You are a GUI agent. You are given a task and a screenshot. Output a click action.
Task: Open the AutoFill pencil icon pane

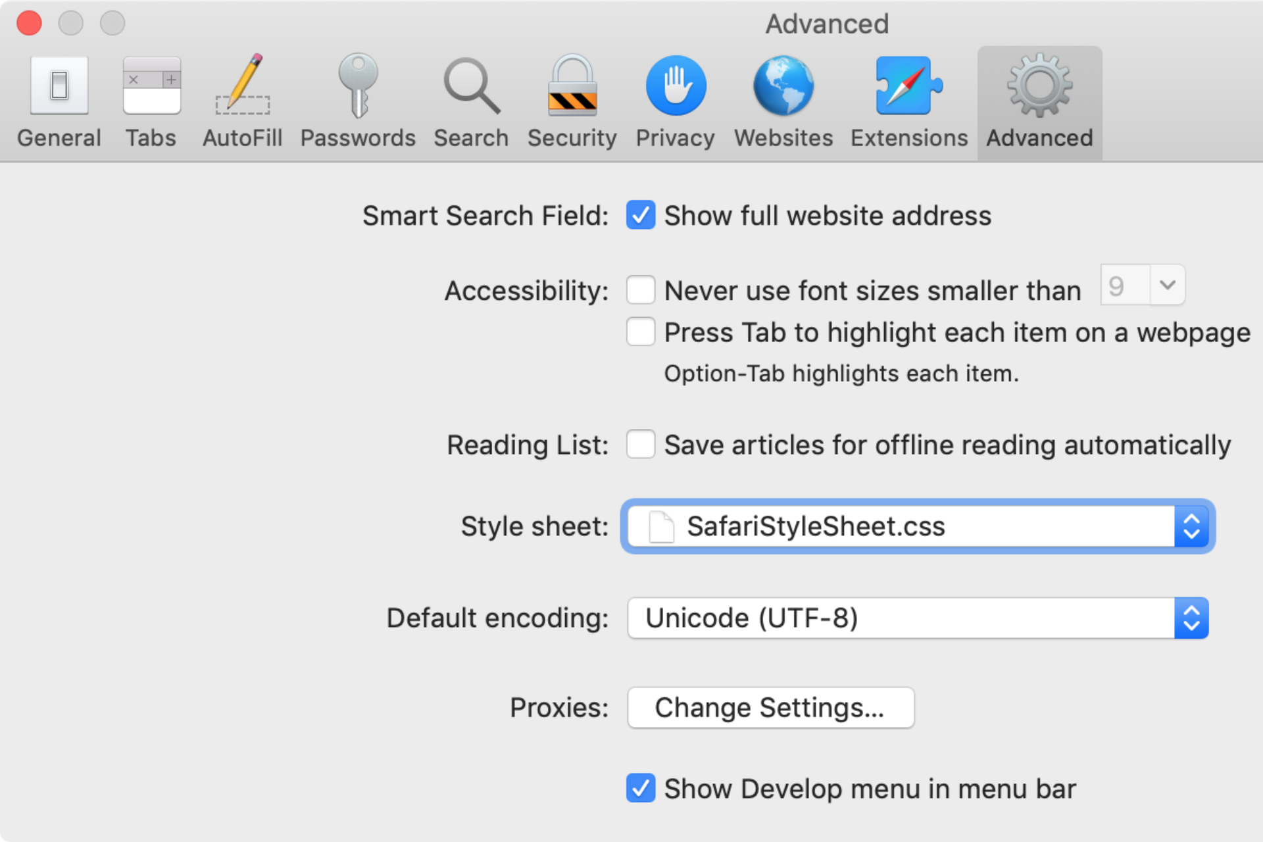pyautogui.click(x=243, y=85)
